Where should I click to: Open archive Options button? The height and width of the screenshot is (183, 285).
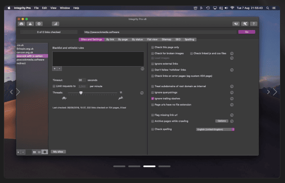click(222, 121)
